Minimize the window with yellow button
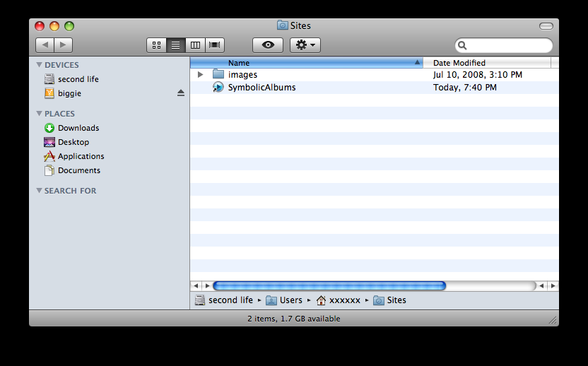 pyautogui.click(x=54, y=26)
